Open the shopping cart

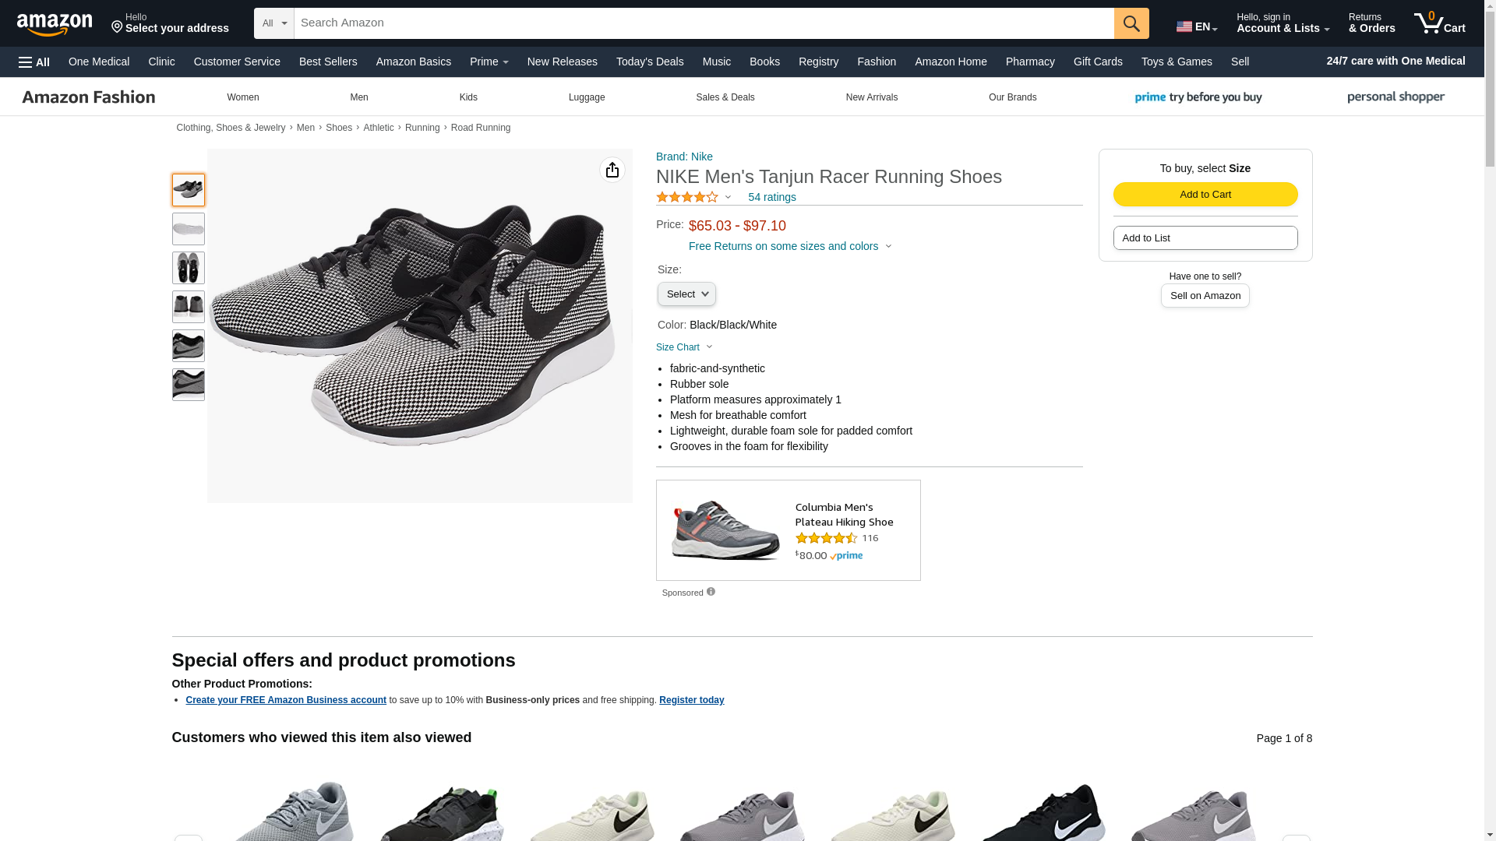[1439, 23]
